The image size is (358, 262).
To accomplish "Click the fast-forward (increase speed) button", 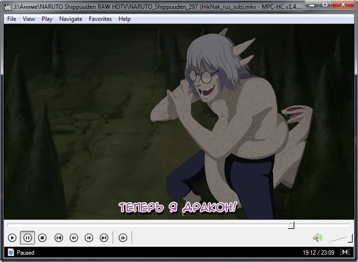I will 89,238.
